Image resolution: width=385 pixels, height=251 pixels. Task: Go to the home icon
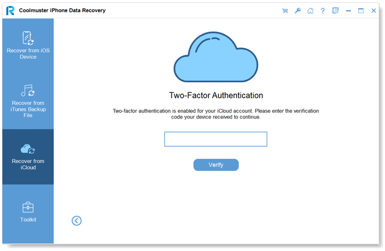click(x=310, y=11)
